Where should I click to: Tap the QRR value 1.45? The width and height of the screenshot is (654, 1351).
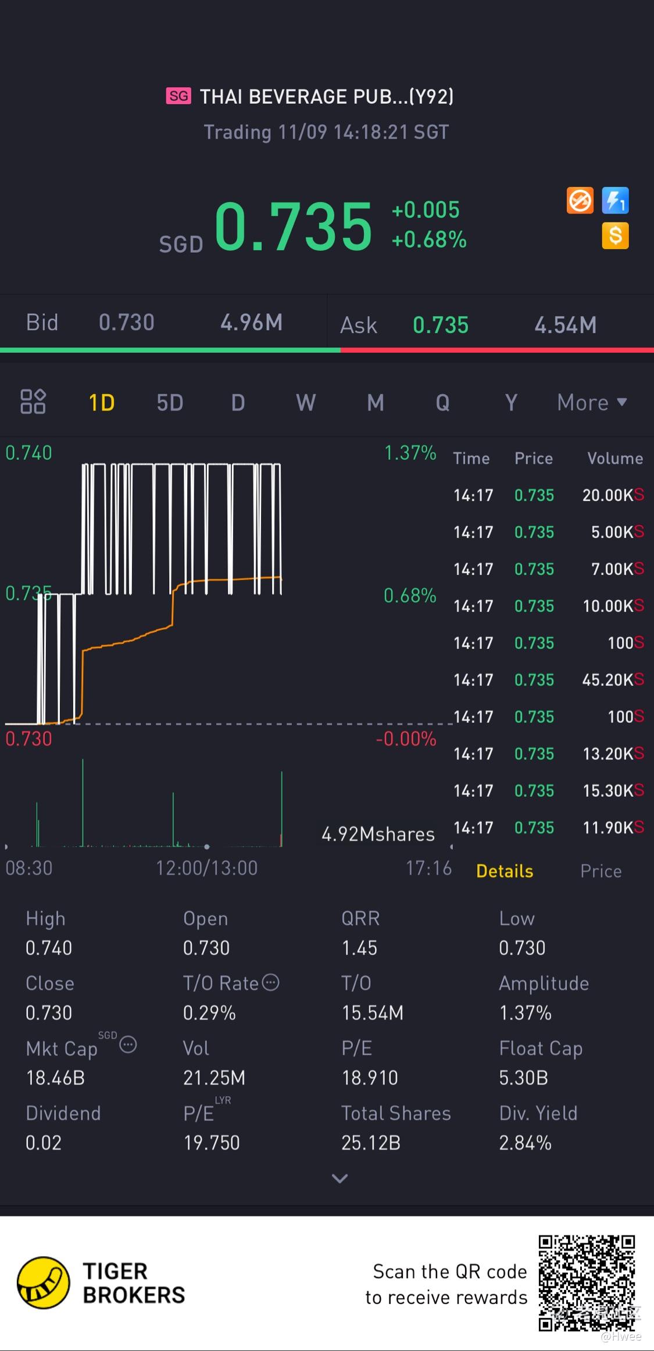(359, 948)
